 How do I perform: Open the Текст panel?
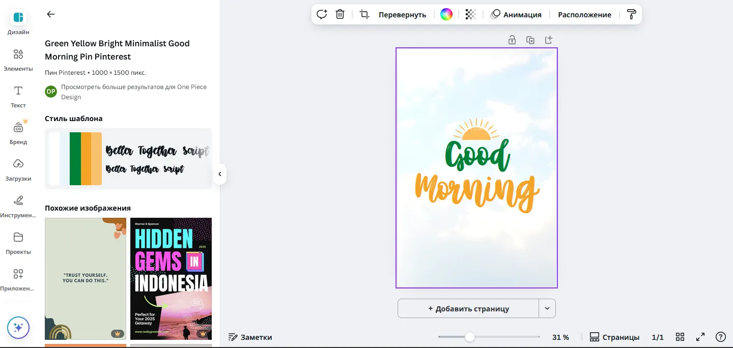pyautogui.click(x=18, y=96)
